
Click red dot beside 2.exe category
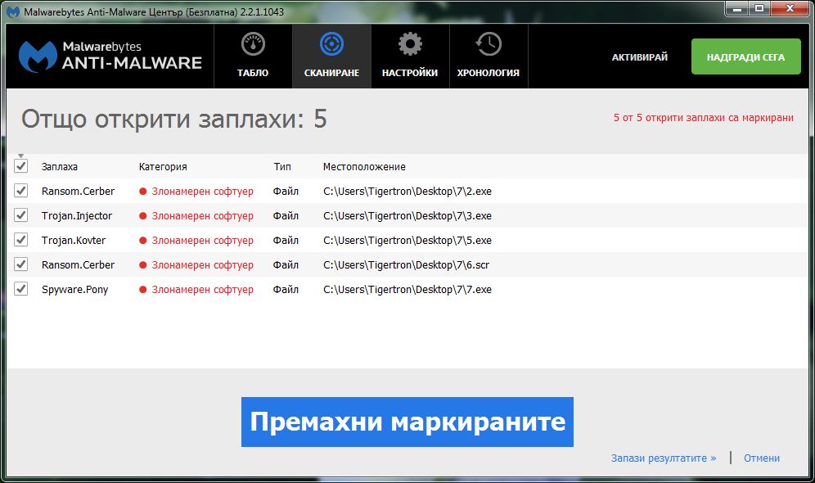point(143,192)
